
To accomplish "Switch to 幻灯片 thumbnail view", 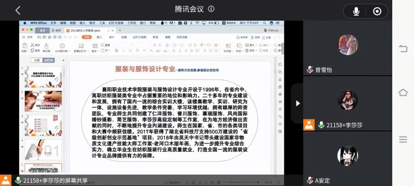I will click(49, 60).
